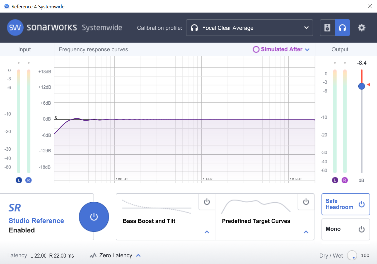Click the output right channel R badge

pyautogui.click(x=345, y=180)
